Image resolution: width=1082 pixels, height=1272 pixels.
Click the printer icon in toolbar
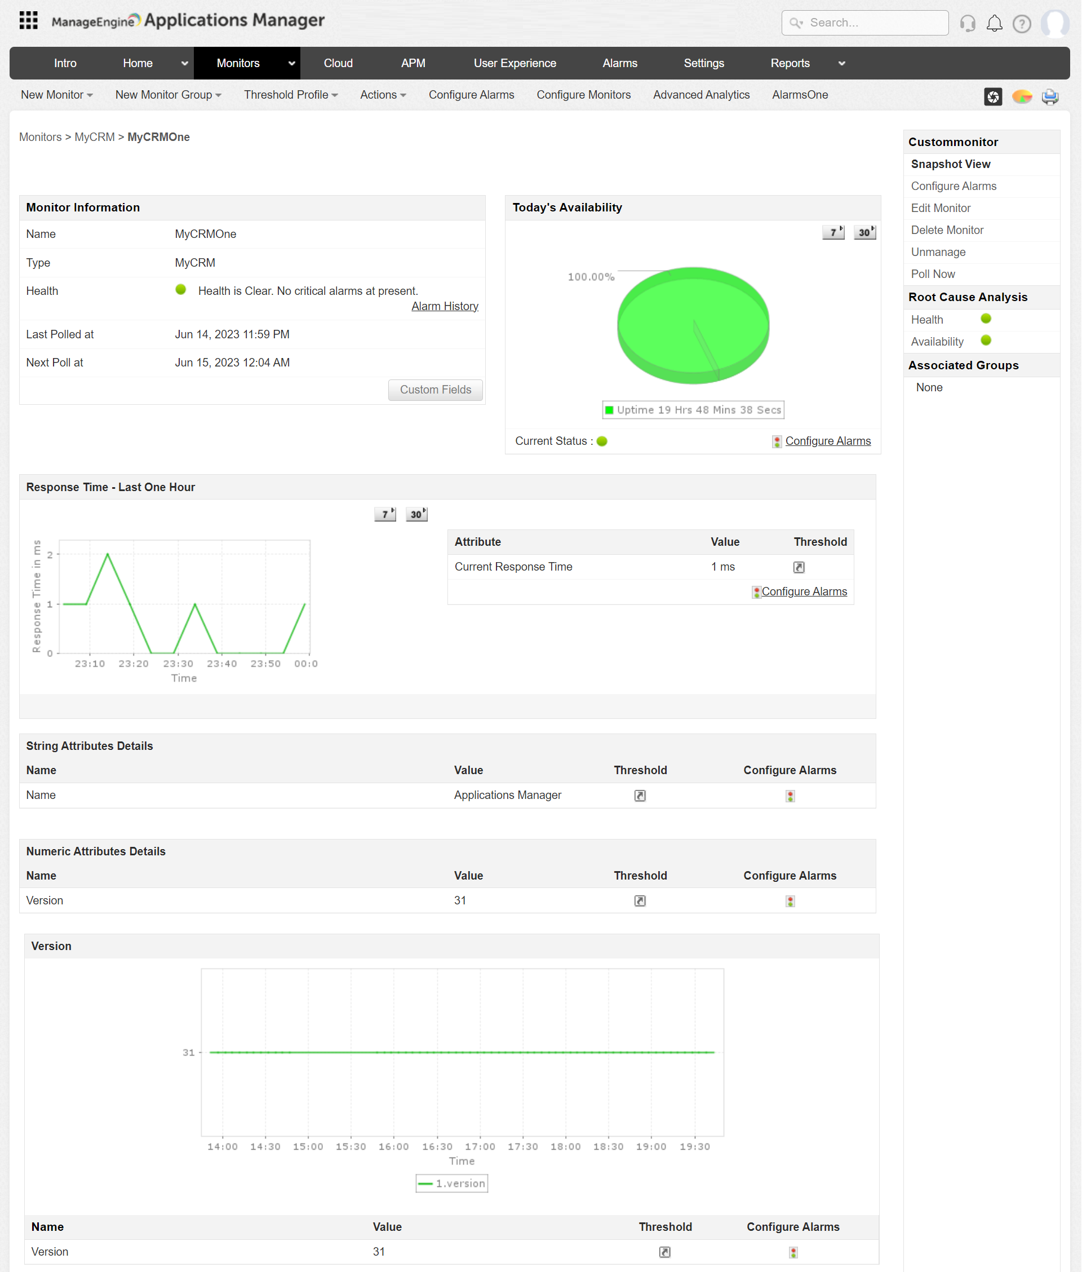[x=1050, y=96]
